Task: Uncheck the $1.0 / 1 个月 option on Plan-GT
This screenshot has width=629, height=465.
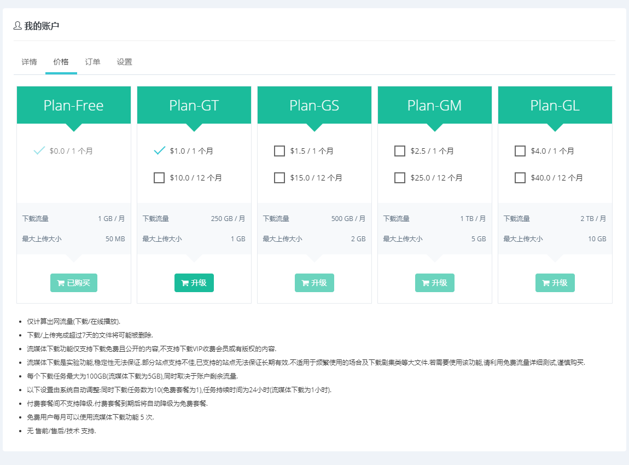Action: [159, 150]
